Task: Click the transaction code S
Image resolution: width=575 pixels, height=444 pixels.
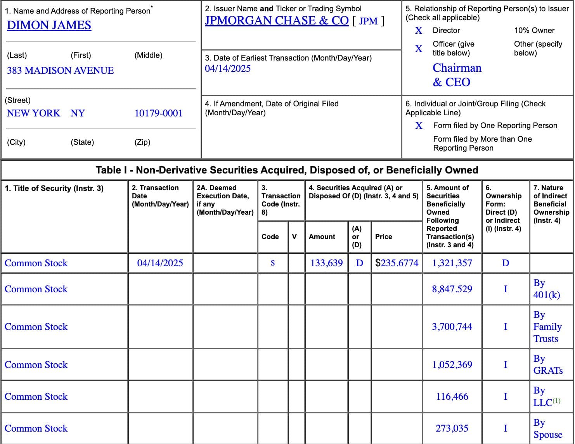Action: click(272, 263)
